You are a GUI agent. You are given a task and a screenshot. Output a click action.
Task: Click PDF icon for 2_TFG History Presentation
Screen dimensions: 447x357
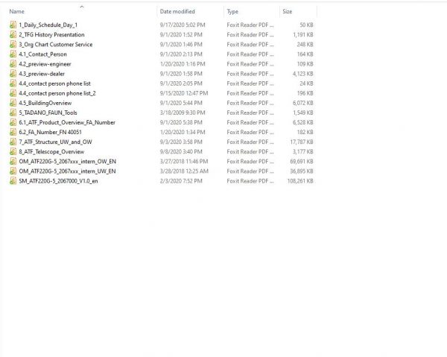pos(13,34)
